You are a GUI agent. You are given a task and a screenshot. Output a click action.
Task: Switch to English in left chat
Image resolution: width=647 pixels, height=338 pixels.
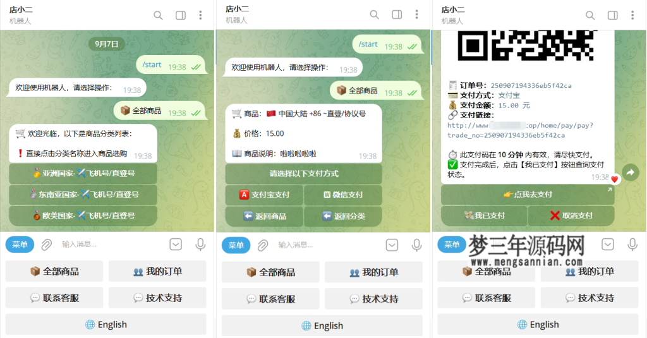[106, 324]
